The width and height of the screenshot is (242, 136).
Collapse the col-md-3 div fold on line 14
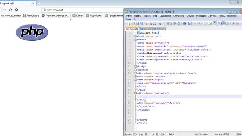[135, 76]
